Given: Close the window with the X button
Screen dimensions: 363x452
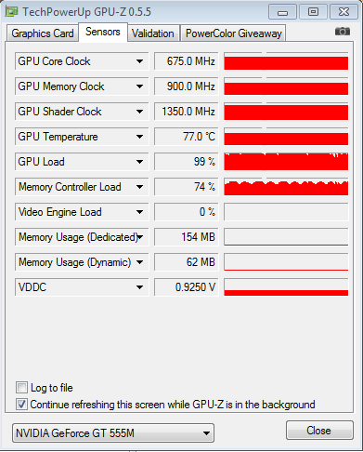Looking at the screenshot, I should click(x=344, y=12).
